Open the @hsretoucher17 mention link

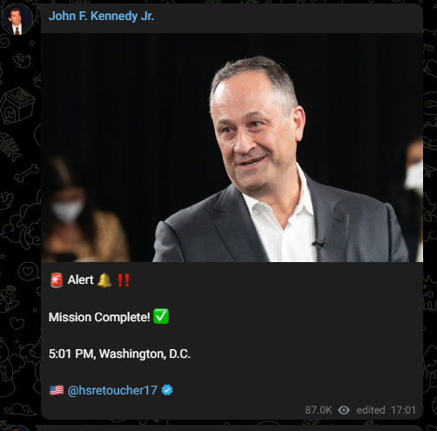click(x=112, y=390)
